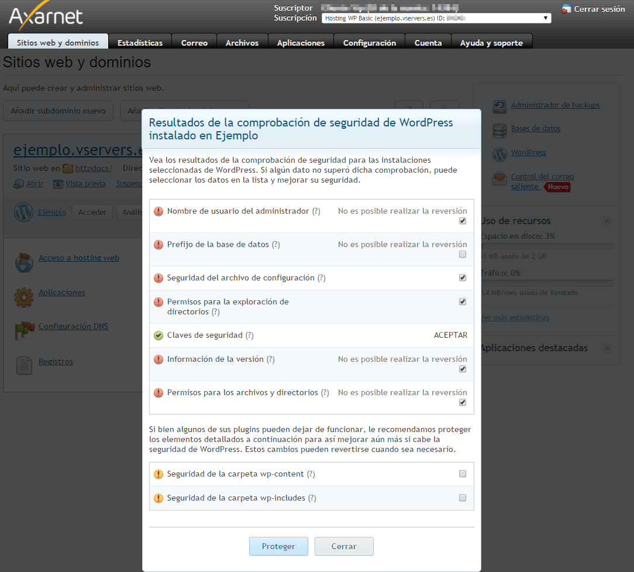Open the Suscripción dropdown
The height and width of the screenshot is (572, 634).
(x=436, y=18)
